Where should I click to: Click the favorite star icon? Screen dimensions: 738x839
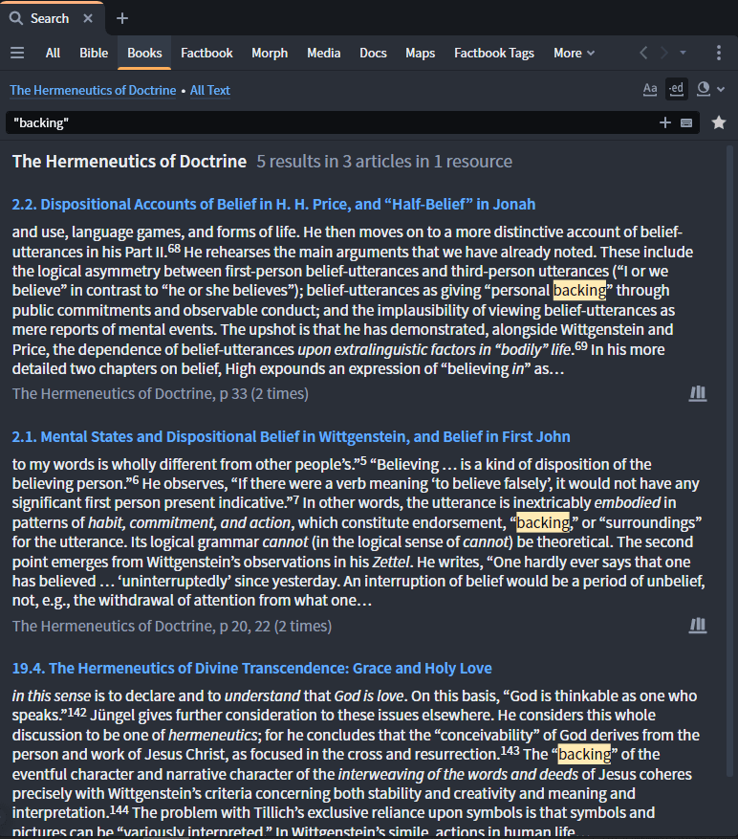pos(718,122)
